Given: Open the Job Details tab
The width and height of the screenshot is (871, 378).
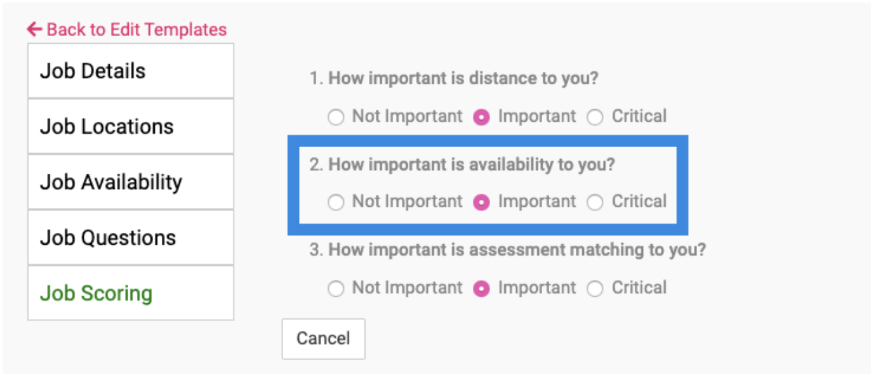Looking at the screenshot, I should coord(130,71).
